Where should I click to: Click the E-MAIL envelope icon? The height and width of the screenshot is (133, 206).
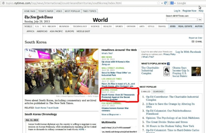[193, 42]
